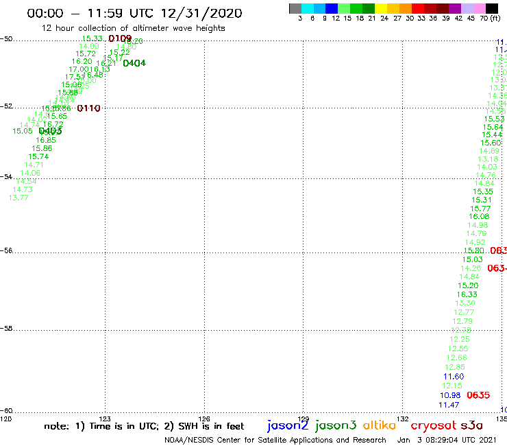The width and height of the screenshot is (507, 446).
Task: Select the purple swatch in the legend
Action: 455,8
